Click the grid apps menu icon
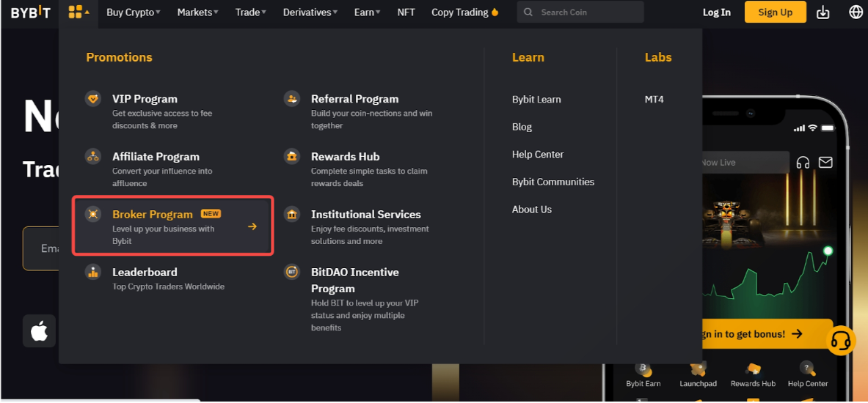Image resolution: width=868 pixels, height=403 pixels. [76, 12]
